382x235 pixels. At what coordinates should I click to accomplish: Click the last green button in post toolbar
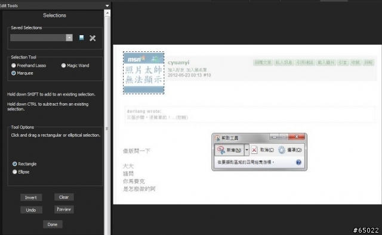coord(368,63)
